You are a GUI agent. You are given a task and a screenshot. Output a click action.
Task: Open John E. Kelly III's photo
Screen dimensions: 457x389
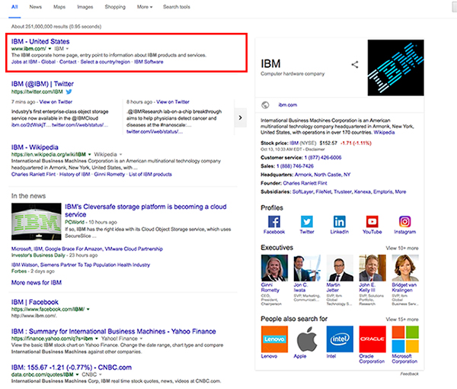[x=372, y=268]
